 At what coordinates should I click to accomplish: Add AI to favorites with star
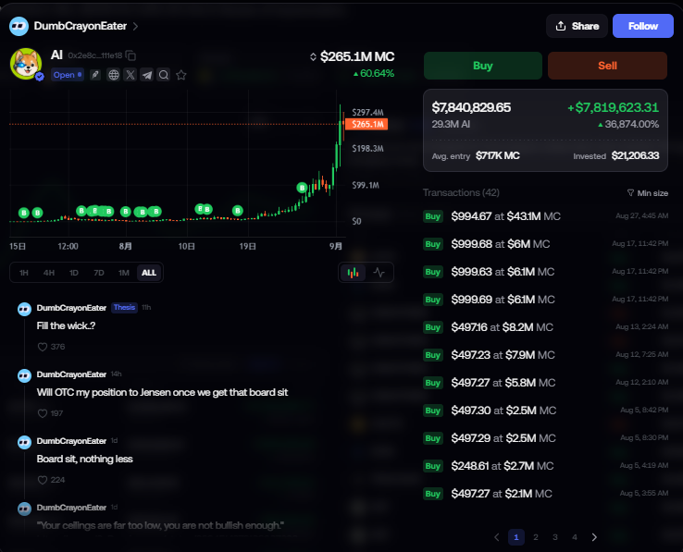click(181, 75)
